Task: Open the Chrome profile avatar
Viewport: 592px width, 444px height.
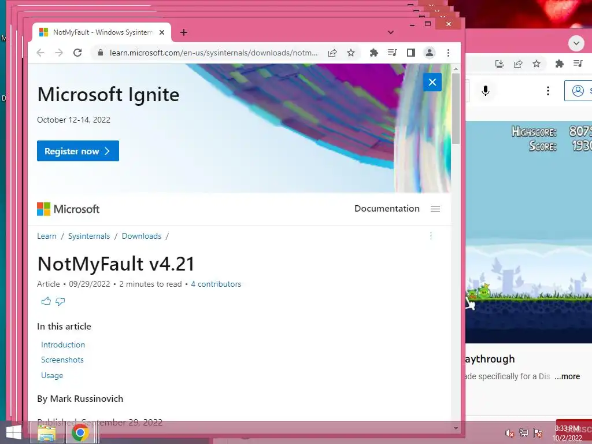Action: 430,53
